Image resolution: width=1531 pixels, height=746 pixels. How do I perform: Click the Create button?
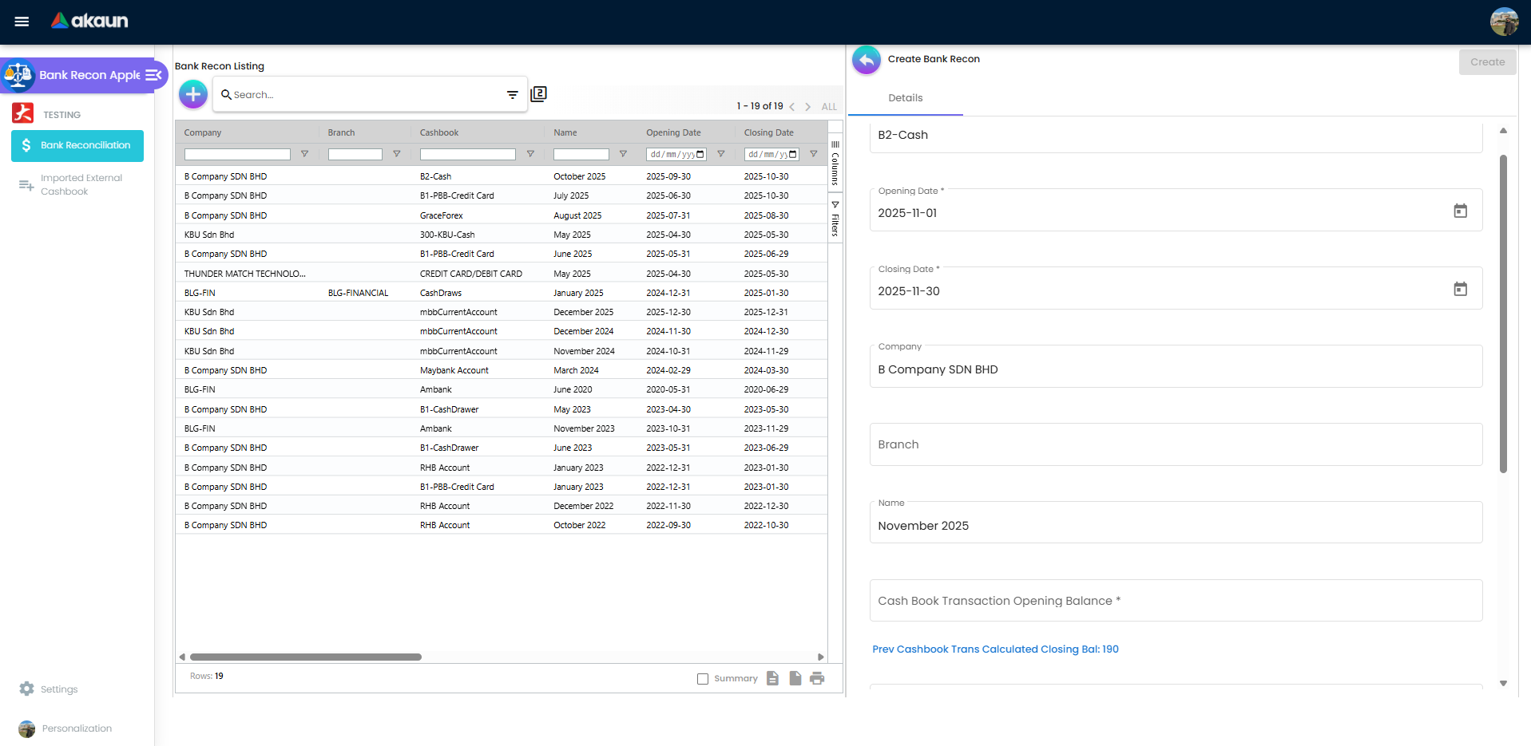[1486, 62]
